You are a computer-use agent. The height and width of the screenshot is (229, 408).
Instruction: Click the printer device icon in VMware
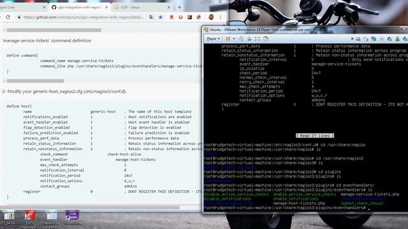[x=381, y=39]
